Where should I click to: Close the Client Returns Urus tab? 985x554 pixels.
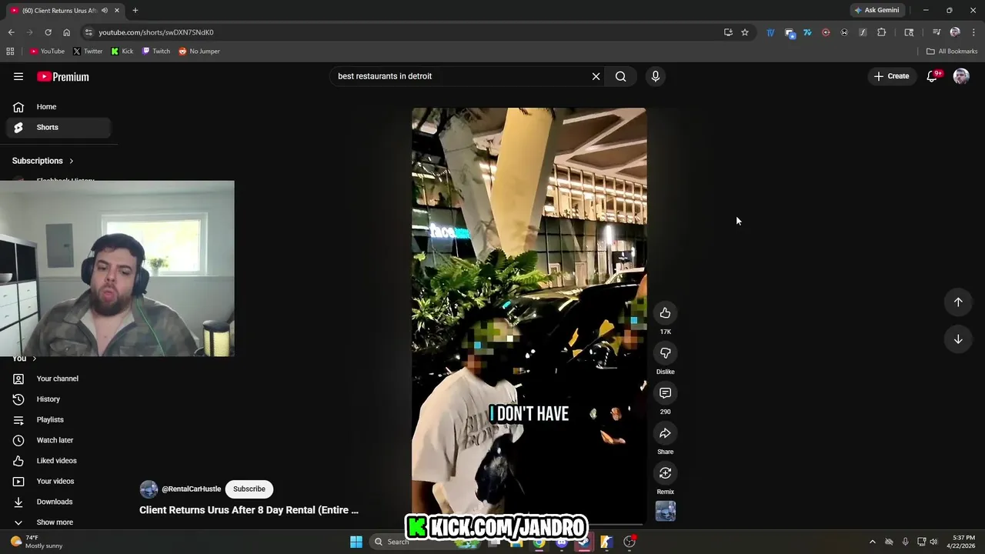[x=117, y=10]
